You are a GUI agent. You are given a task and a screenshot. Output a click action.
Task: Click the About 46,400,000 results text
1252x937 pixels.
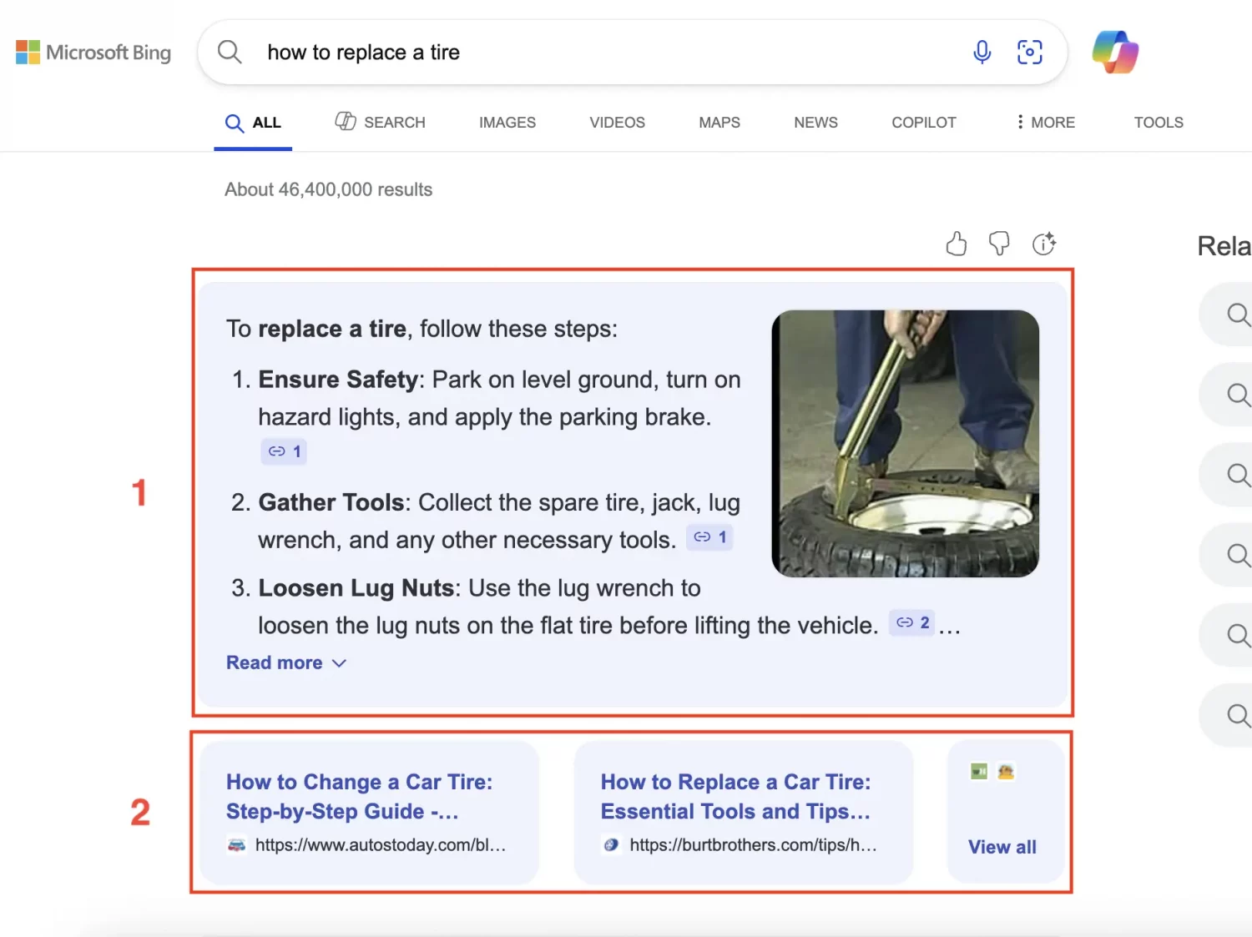click(329, 189)
